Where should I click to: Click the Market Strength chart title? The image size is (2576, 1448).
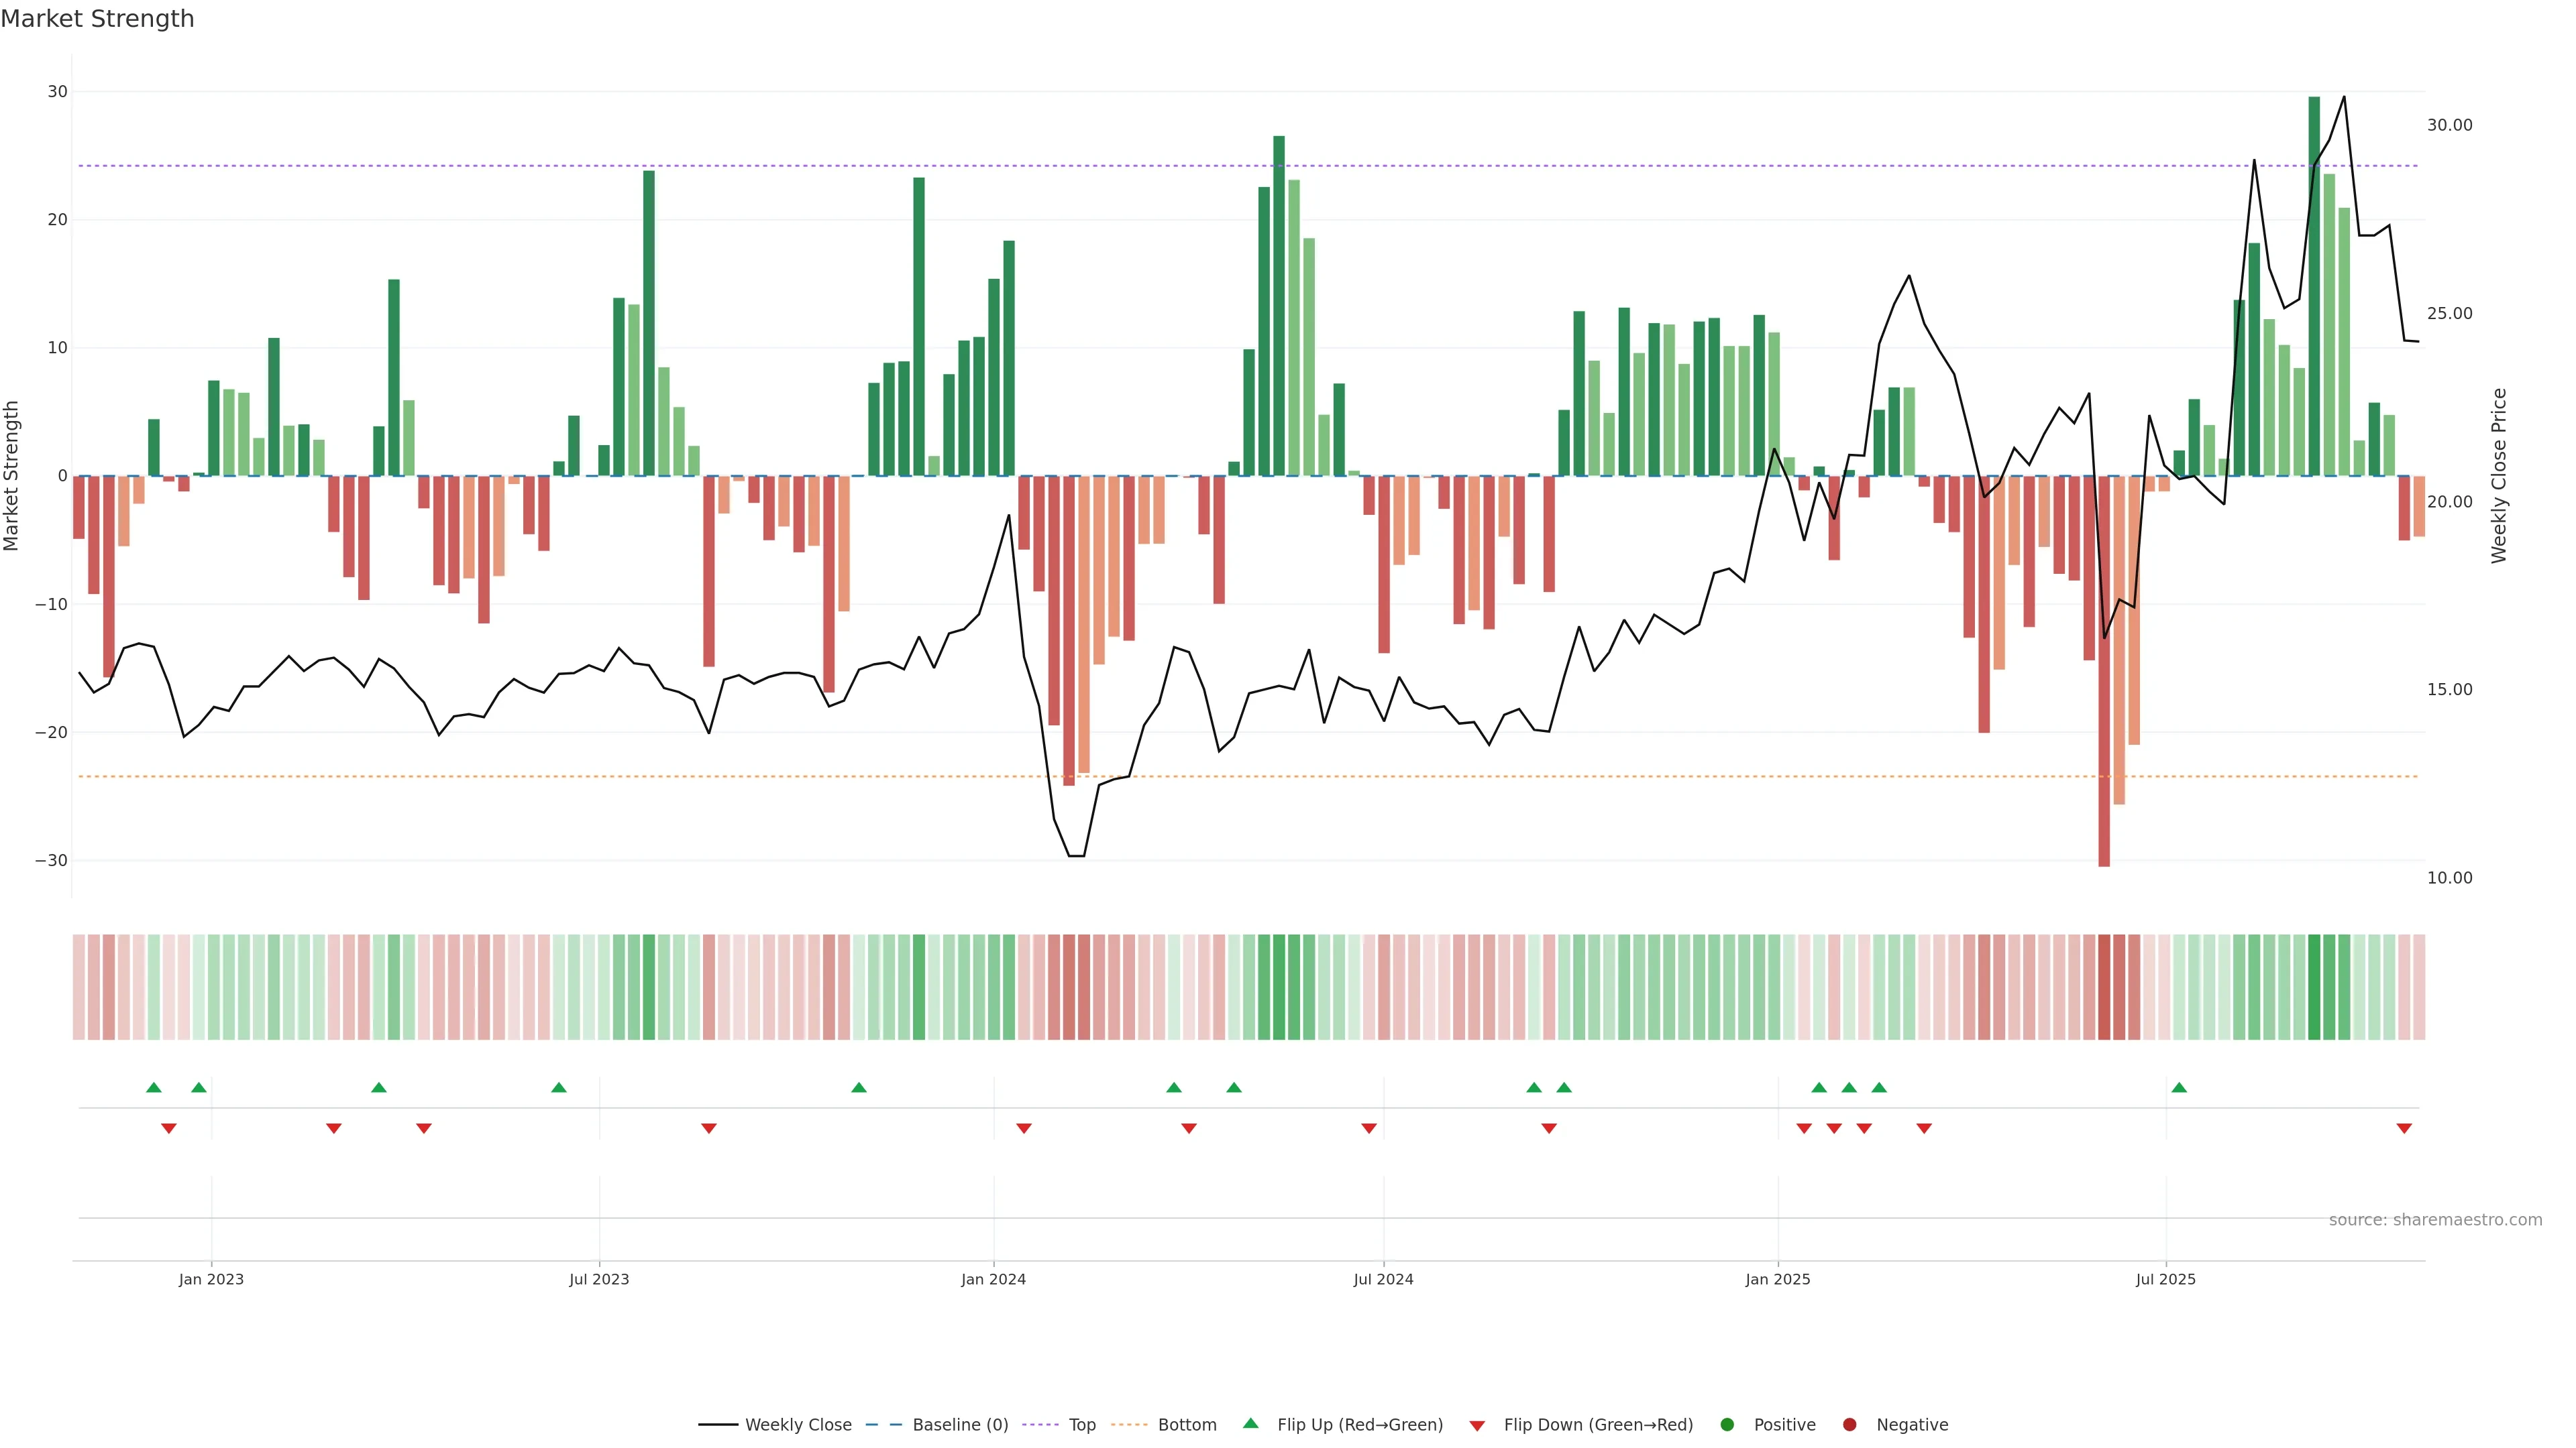tap(97, 19)
